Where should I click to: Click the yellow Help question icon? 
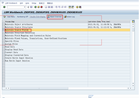coord(77,7)
